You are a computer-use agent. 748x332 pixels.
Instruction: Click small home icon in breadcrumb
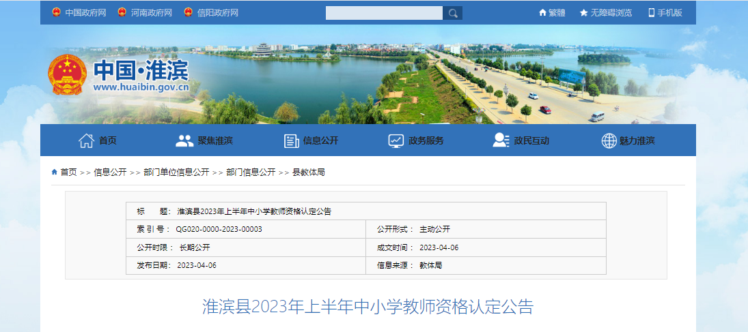pyautogui.click(x=55, y=172)
